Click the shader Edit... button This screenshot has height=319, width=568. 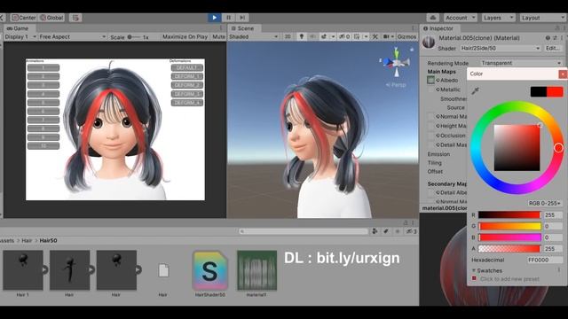pyautogui.click(x=553, y=48)
